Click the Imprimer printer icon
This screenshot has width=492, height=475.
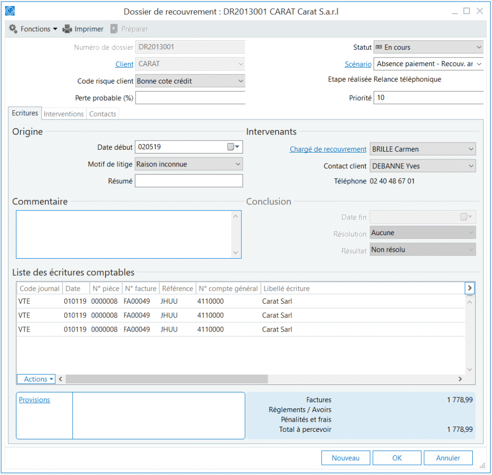coord(67,29)
